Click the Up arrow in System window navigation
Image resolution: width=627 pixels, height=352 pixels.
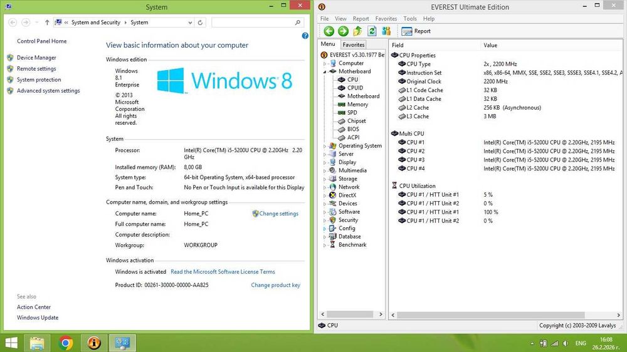pos(47,23)
